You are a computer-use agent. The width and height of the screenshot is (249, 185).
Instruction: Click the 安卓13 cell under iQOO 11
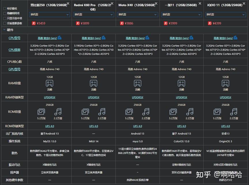pyautogui.click(x=225, y=134)
